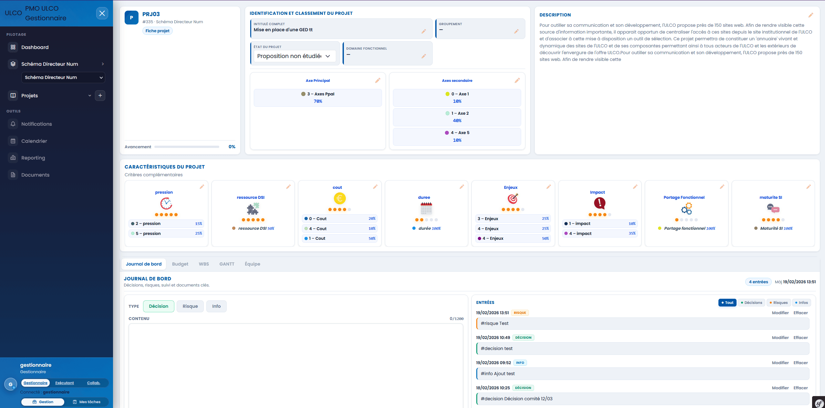Open the Équipe tab

coord(253,264)
